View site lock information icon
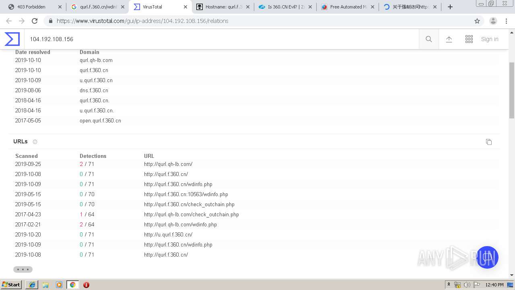515x290 pixels. click(x=50, y=21)
